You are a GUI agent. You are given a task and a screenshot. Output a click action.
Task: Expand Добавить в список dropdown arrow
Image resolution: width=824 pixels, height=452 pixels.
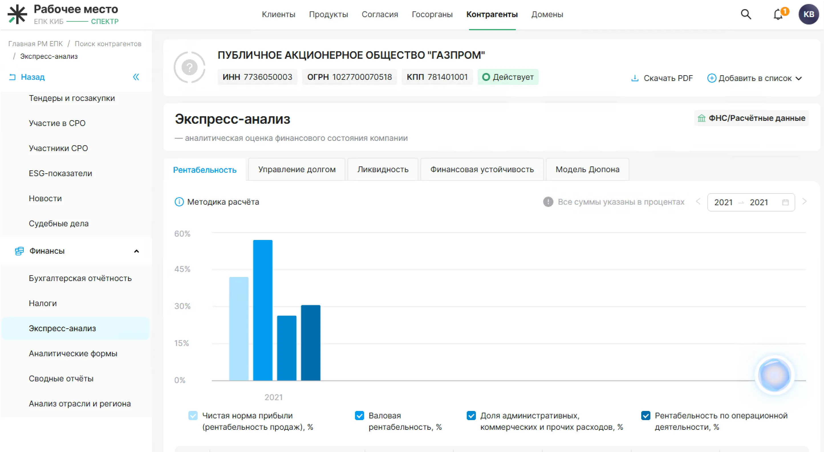pyautogui.click(x=799, y=78)
